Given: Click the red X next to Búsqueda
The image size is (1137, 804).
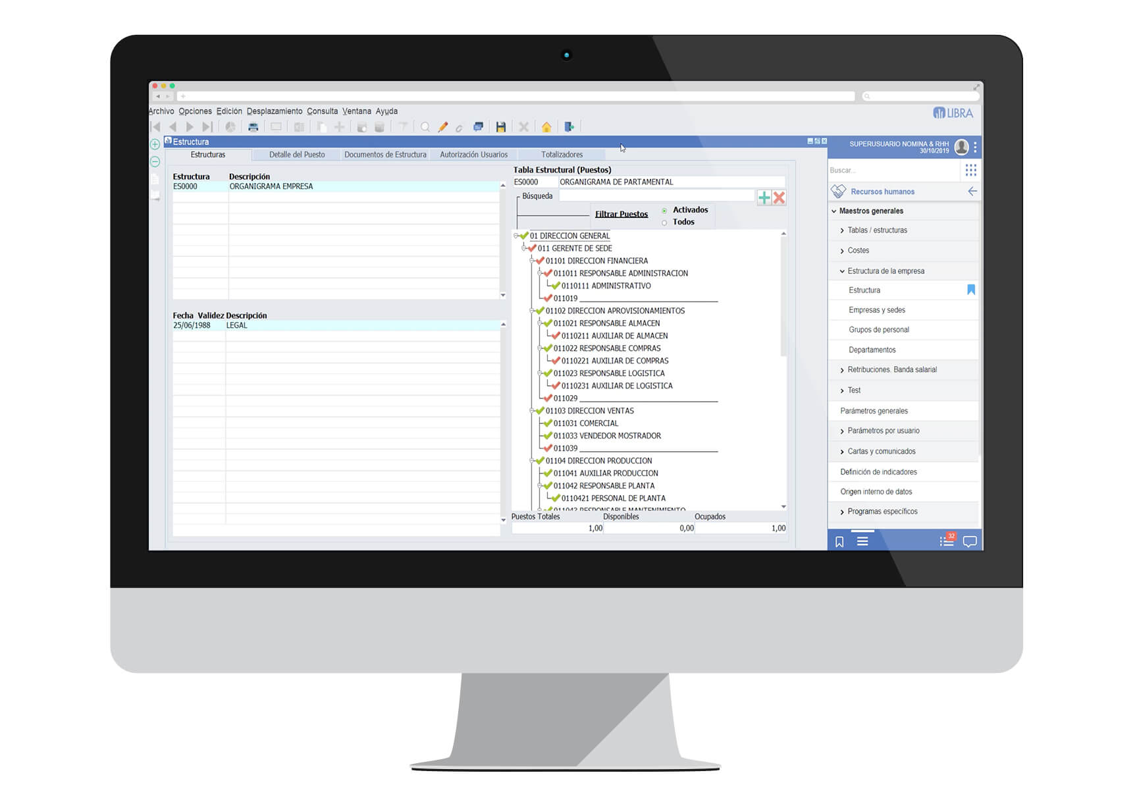Looking at the screenshot, I should tap(779, 198).
